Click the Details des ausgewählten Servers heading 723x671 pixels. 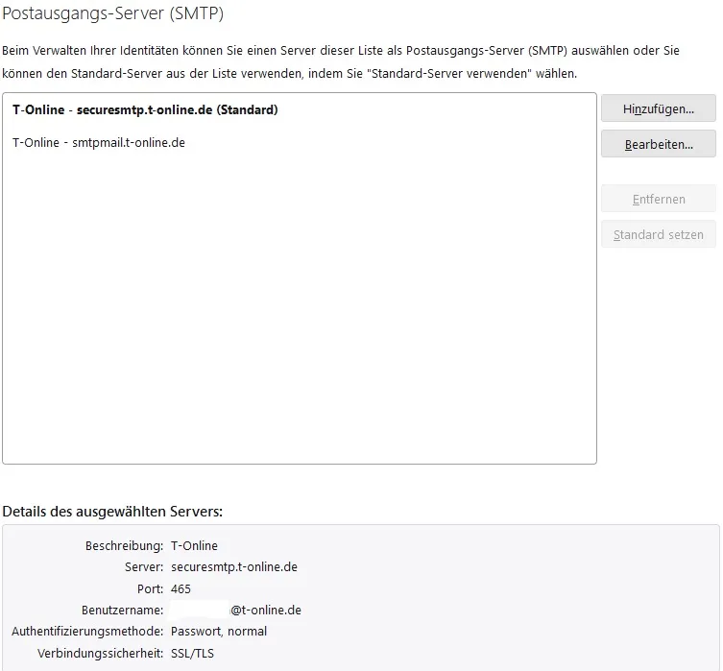pyautogui.click(x=112, y=511)
